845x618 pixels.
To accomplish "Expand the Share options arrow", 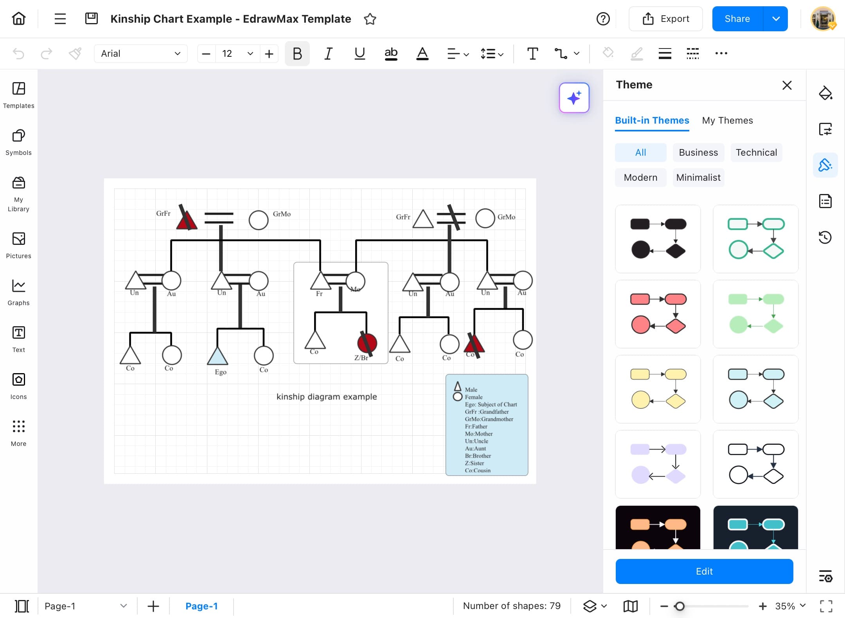I will 776,19.
